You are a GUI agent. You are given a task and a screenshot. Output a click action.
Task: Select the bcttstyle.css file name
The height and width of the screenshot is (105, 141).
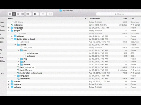click(x=32, y=53)
